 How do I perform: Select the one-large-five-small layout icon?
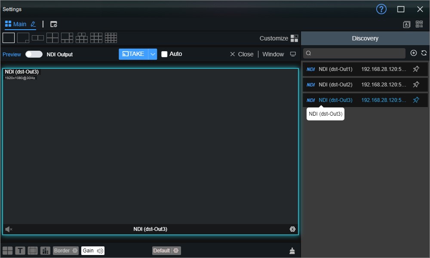67,38
